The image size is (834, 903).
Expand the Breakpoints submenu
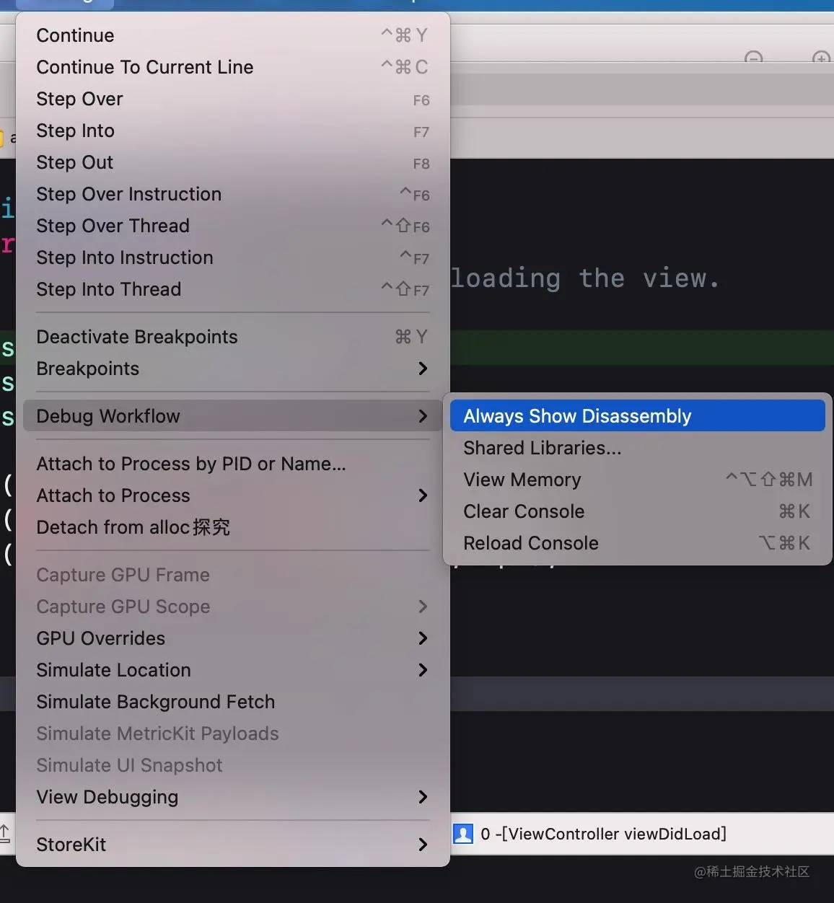[x=232, y=369]
